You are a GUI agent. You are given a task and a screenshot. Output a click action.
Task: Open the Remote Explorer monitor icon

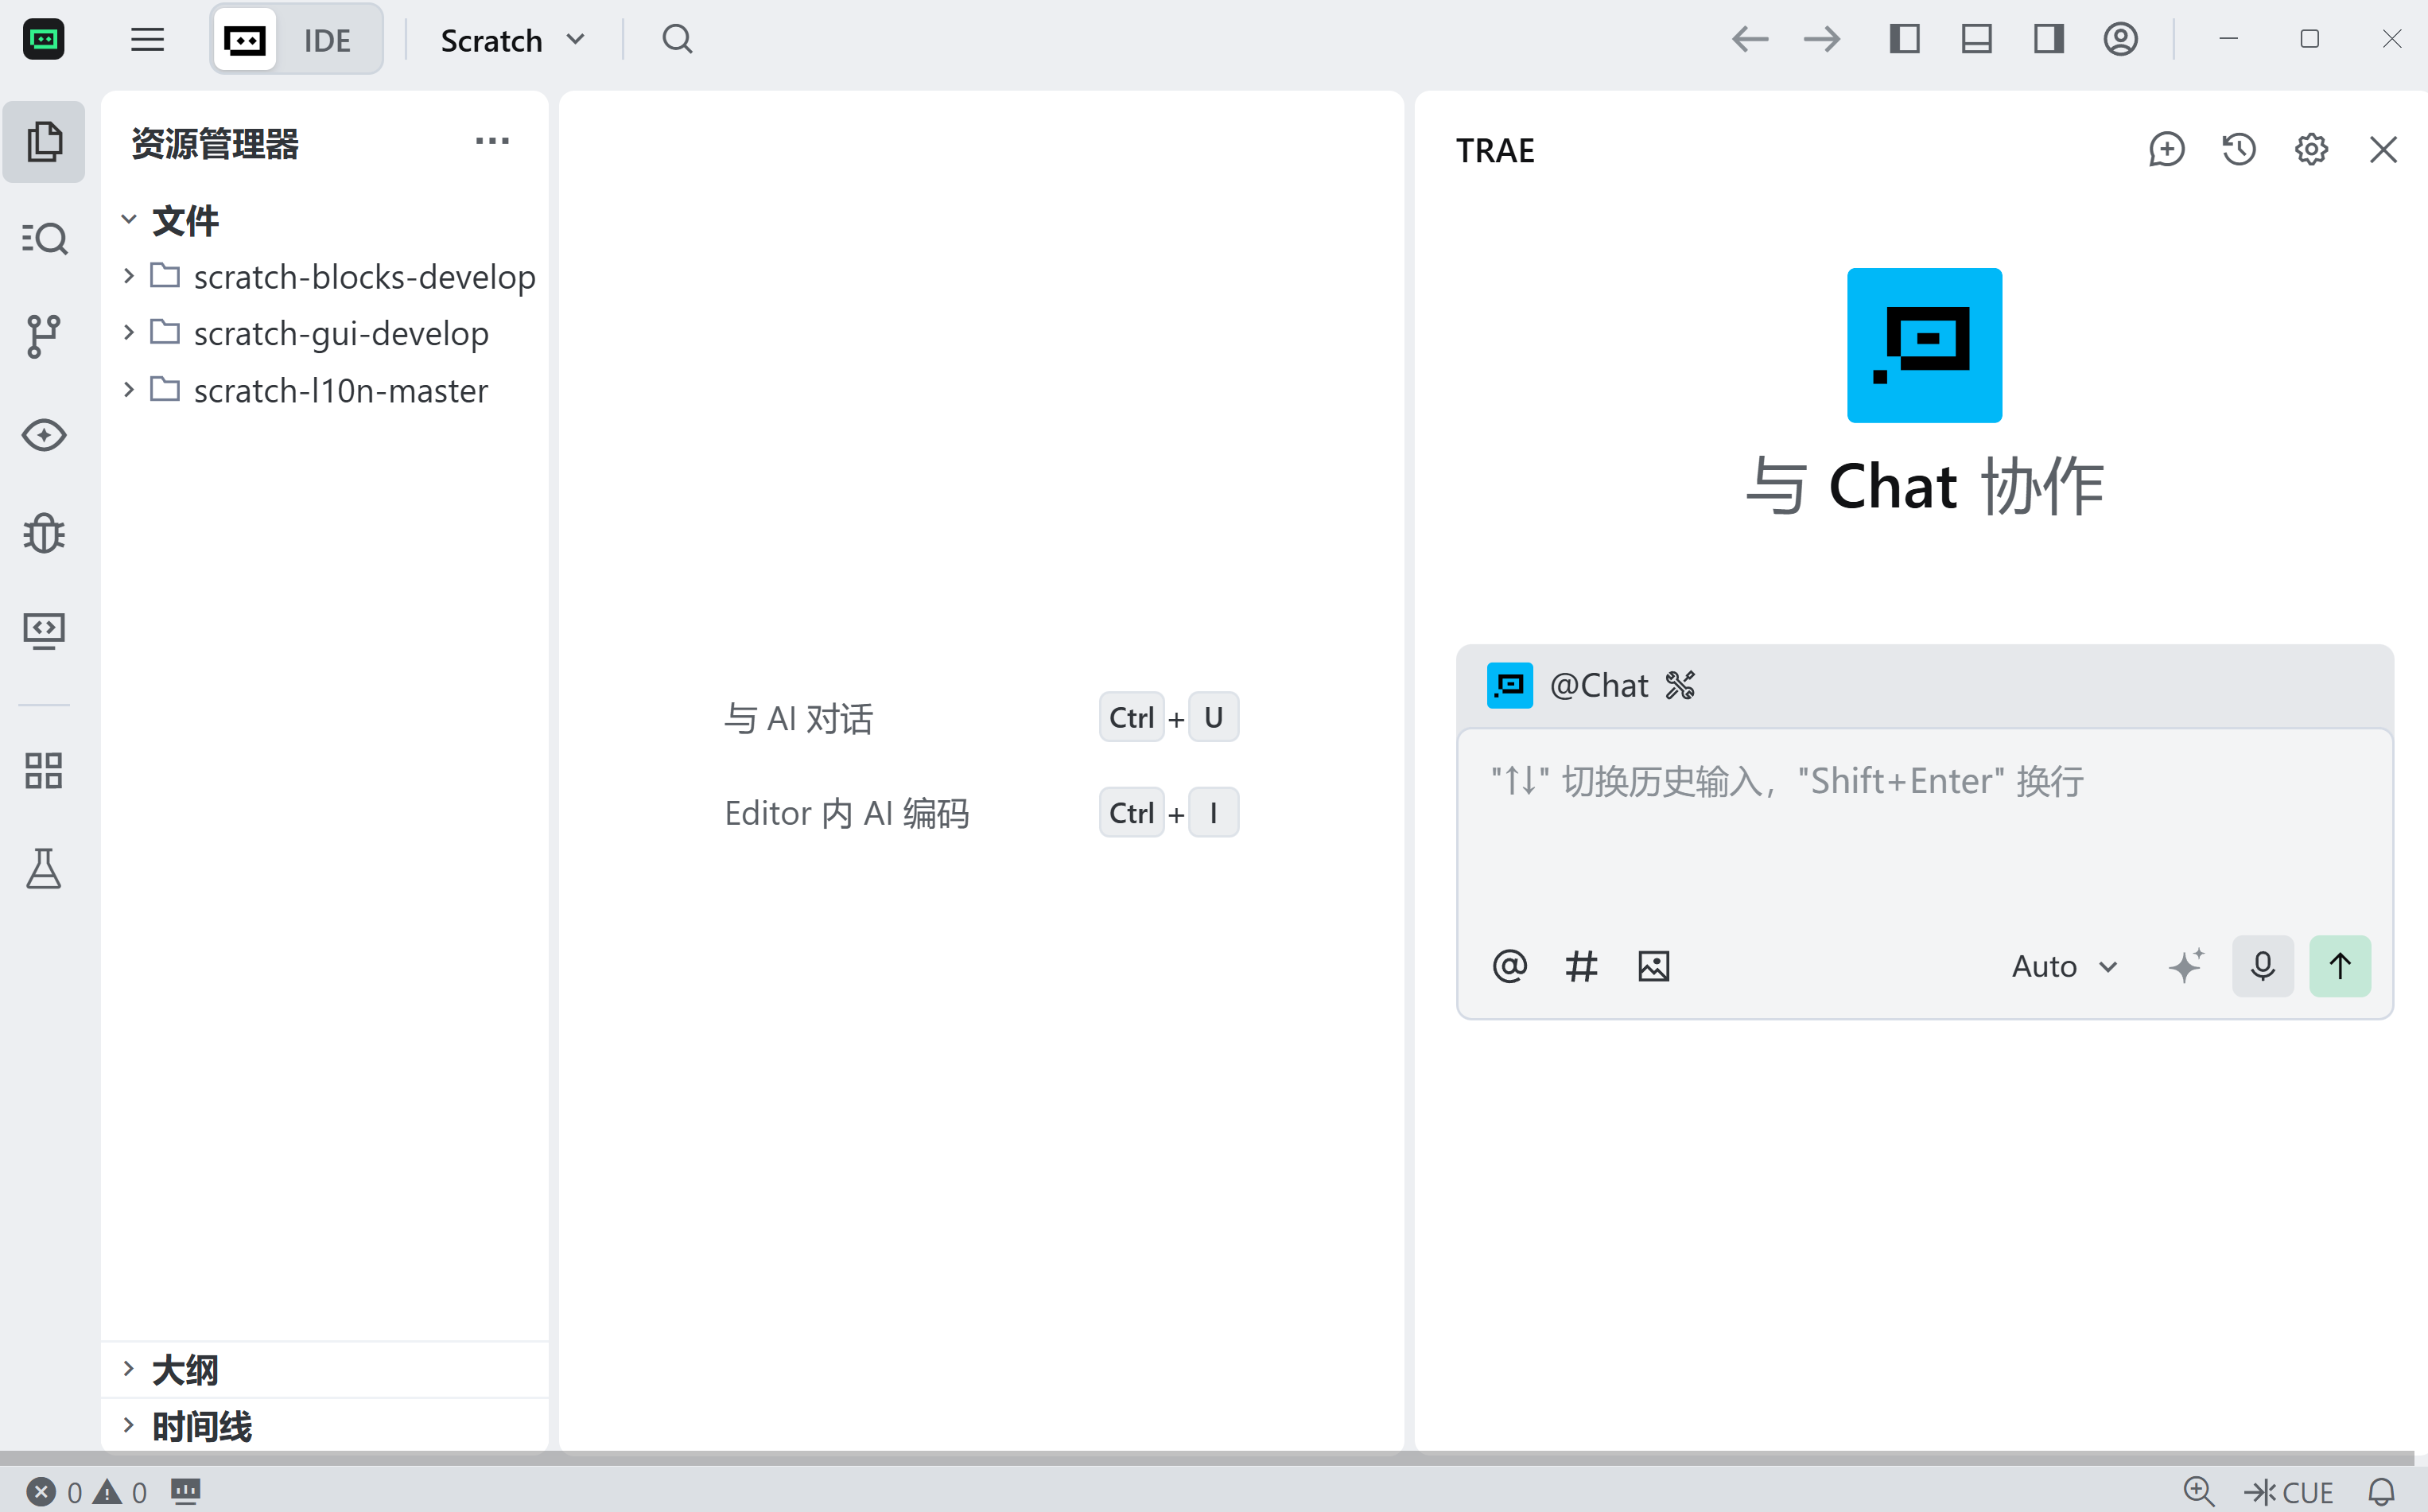point(43,631)
